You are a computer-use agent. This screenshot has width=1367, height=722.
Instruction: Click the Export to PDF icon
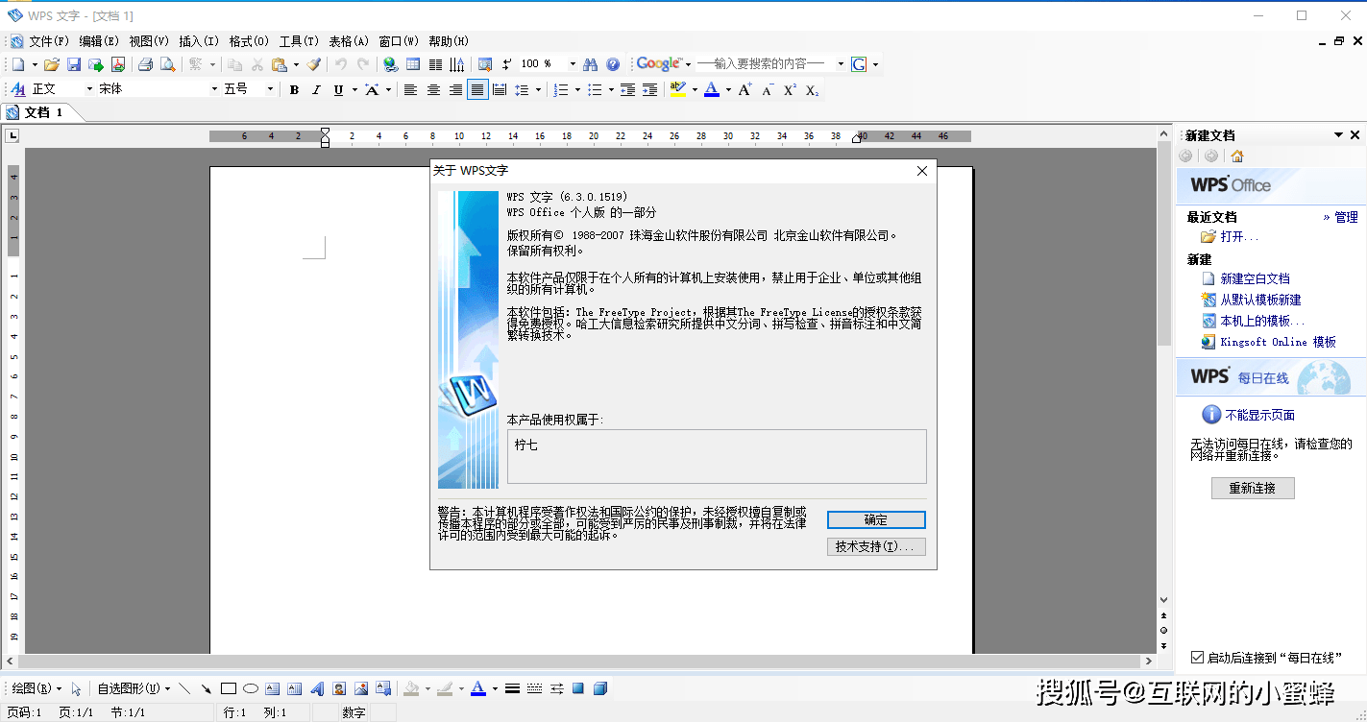118,64
